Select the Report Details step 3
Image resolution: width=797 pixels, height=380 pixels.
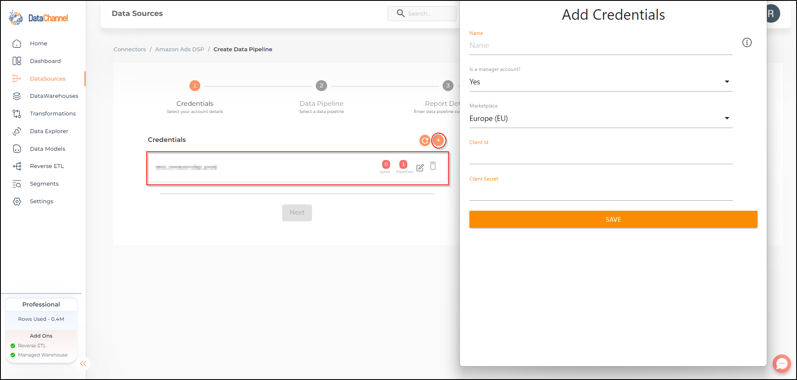448,86
